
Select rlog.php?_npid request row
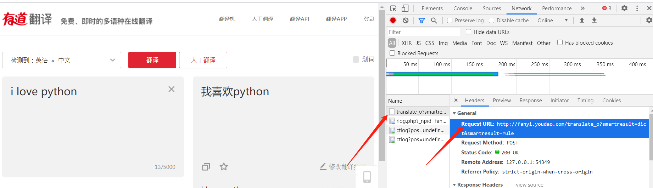(x=418, y=121)
